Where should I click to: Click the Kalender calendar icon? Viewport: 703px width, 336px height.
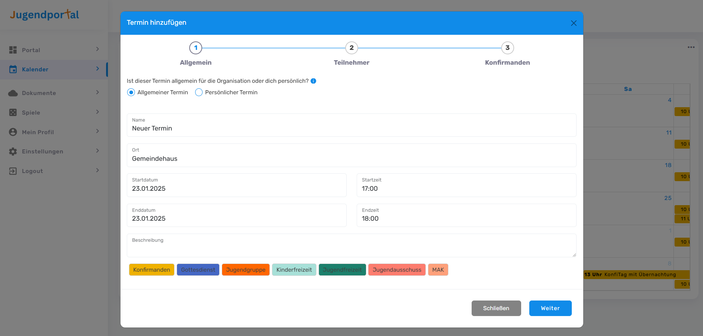pyautogui.click(x=13, y=69)
